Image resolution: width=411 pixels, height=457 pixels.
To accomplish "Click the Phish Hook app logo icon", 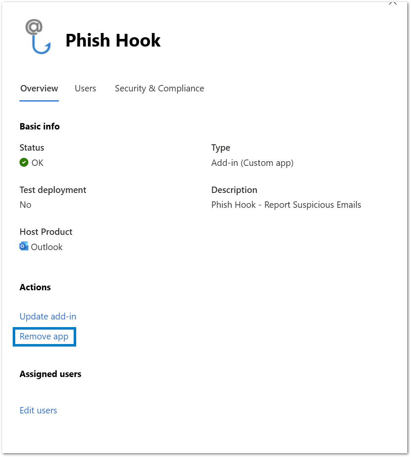I will (x=38, y=37).
